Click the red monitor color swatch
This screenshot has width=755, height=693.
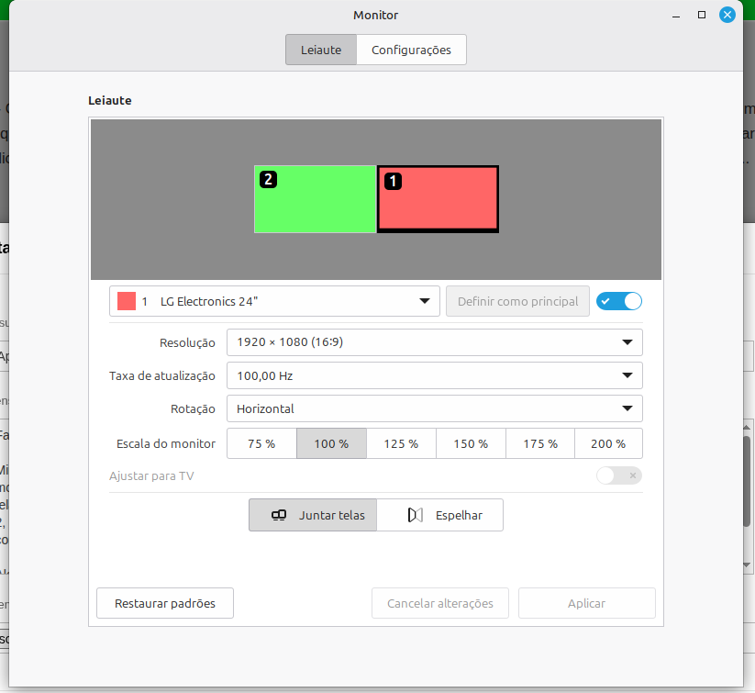[x=127, y=301]
